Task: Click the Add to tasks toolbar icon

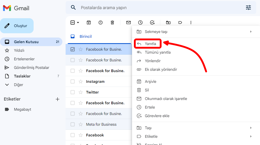Action: 152,23
